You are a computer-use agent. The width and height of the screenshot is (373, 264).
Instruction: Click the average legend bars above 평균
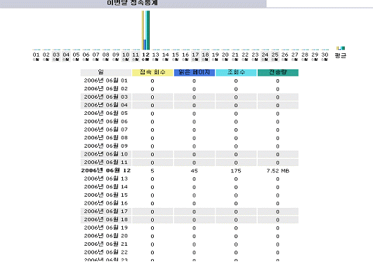(341, 48)
